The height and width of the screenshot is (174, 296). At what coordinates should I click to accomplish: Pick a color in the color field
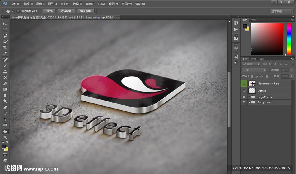267,39
